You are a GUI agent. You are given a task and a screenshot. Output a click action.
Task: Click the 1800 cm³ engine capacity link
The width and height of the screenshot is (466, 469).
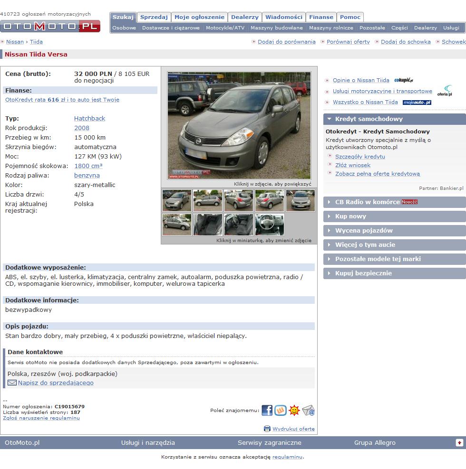click(88, 166)
